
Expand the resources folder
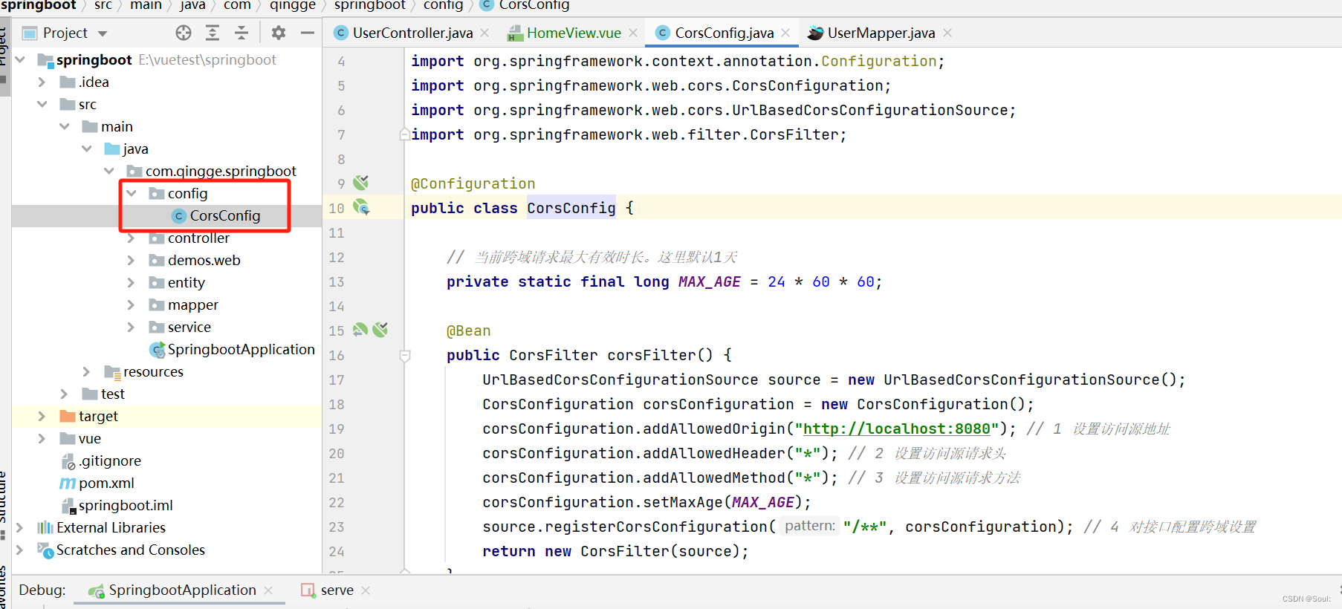pos(86,371)
